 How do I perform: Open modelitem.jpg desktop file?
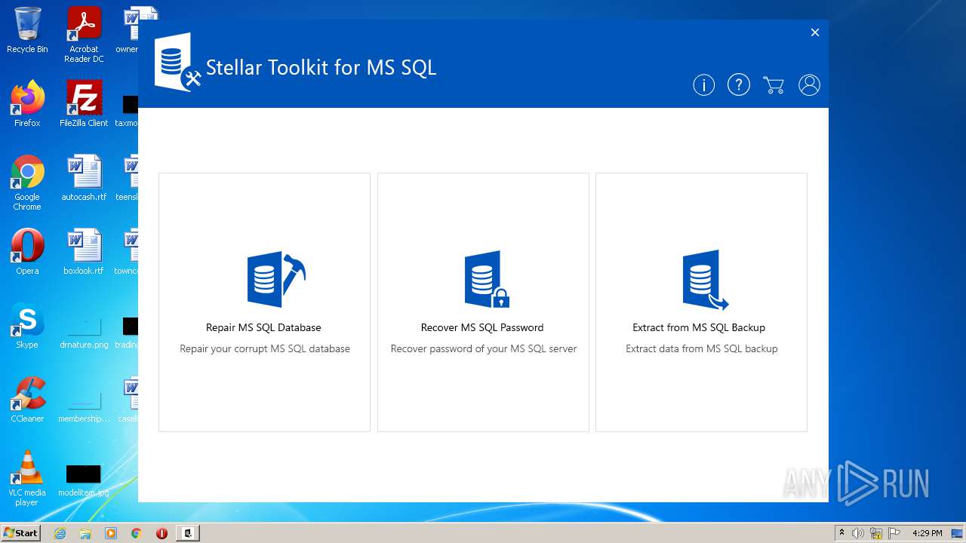(84, 481)
